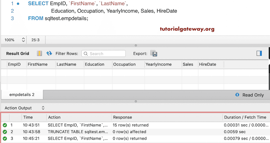Click success icon of action row 1
Image resolution: width=270 pixels, height=143 pixels.
(5, 125)
